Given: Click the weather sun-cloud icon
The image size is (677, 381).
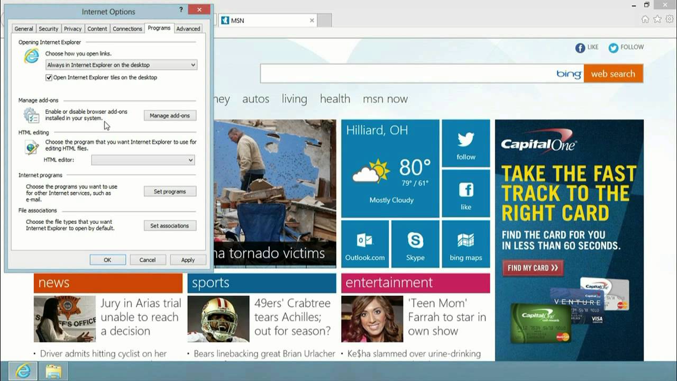Looking at the screenshot, I should [x=371, y=171].
